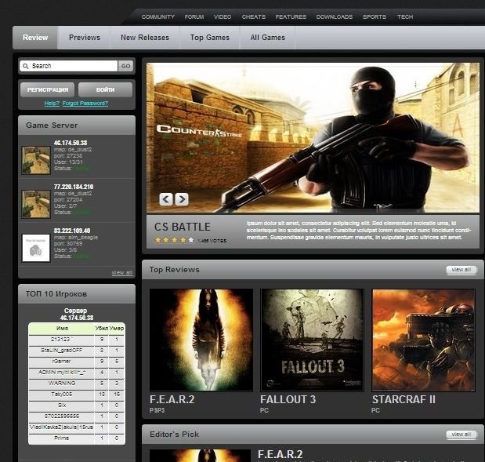Viewport: 485px width, 462px height.
Task: Open the DOWNLOADS menu item
Action: (x=335, y=16)
